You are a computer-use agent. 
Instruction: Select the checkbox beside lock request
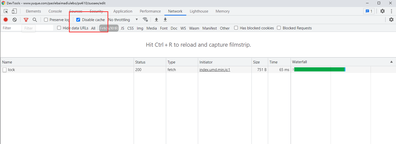tap(5, 70)
